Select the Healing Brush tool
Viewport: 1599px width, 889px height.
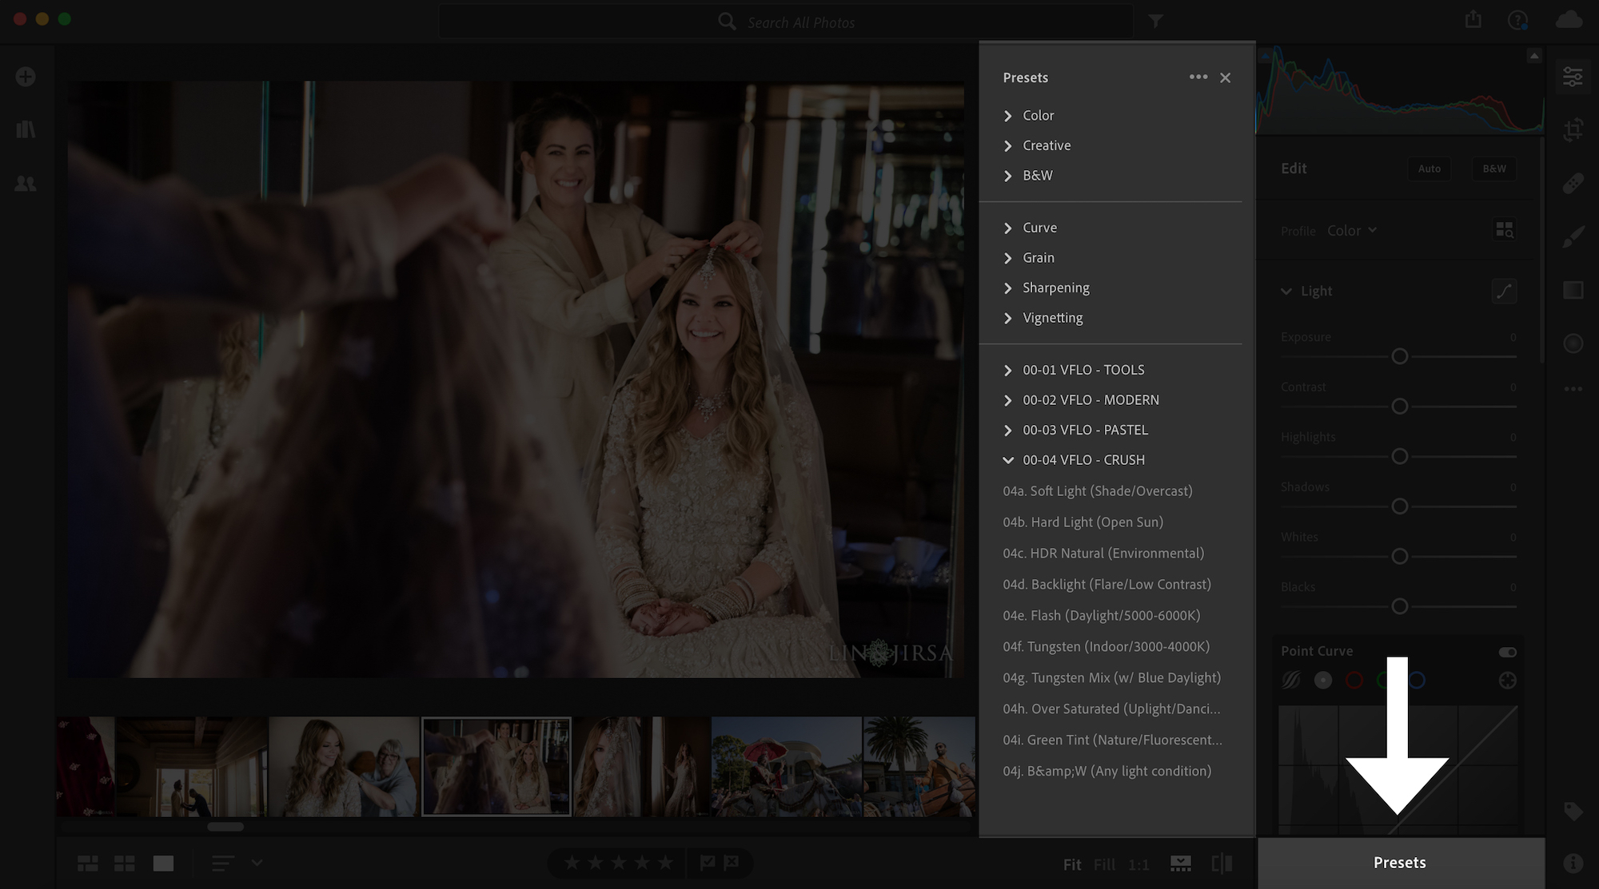1573,182
